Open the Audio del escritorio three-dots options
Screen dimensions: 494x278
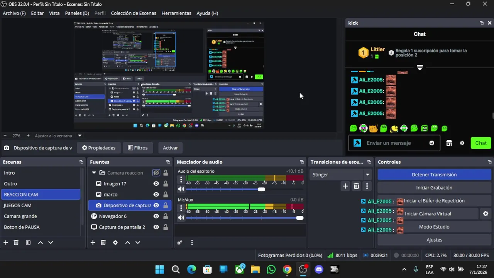[181, 180]
